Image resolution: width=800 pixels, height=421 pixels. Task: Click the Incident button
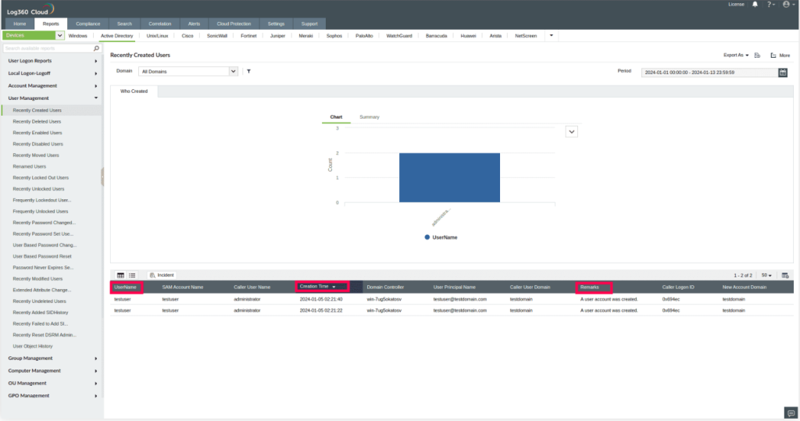point(162,275)
